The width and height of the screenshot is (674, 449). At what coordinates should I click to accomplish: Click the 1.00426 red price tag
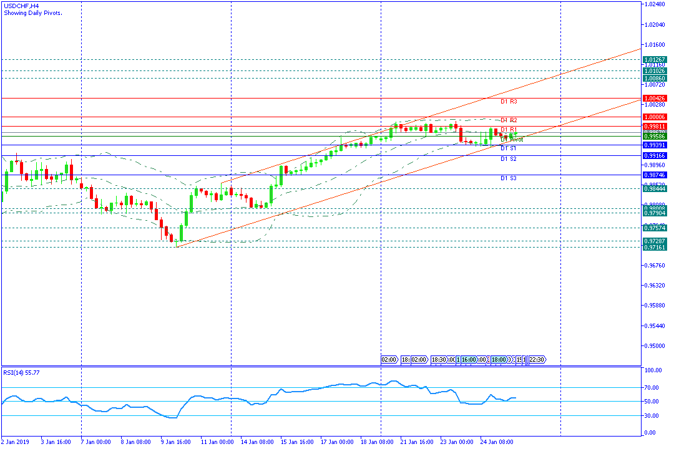(x=654, y=99)
